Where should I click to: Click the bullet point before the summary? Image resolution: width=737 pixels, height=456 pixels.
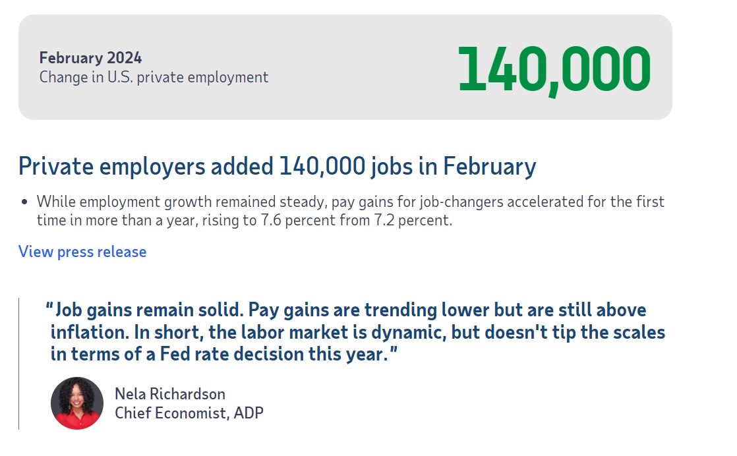coord(25,202)
